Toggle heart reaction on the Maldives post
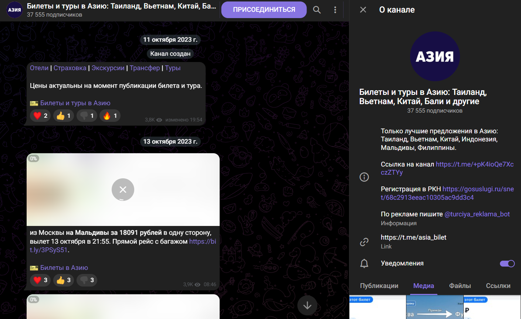 coord(40,280)
